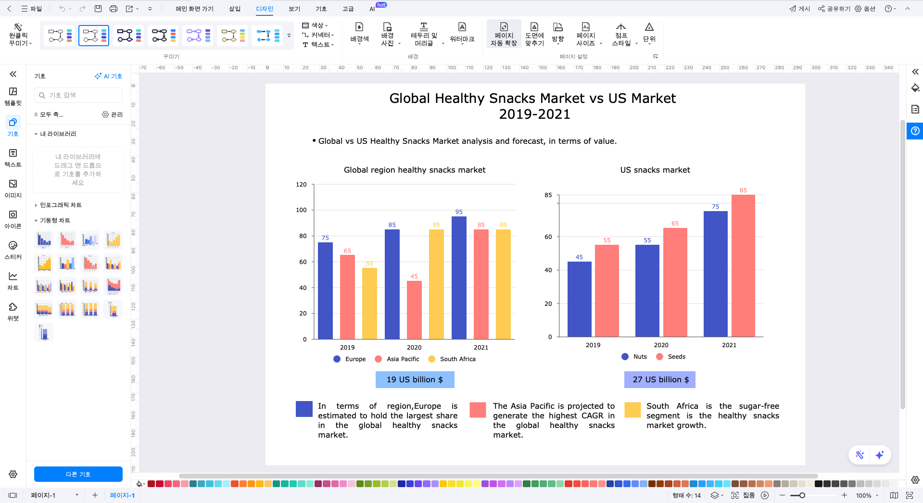The image size is (923, 503).
Task: Click the symbol search (기호 검색) field
Action: pyautogui.click(x=78, y=95)
